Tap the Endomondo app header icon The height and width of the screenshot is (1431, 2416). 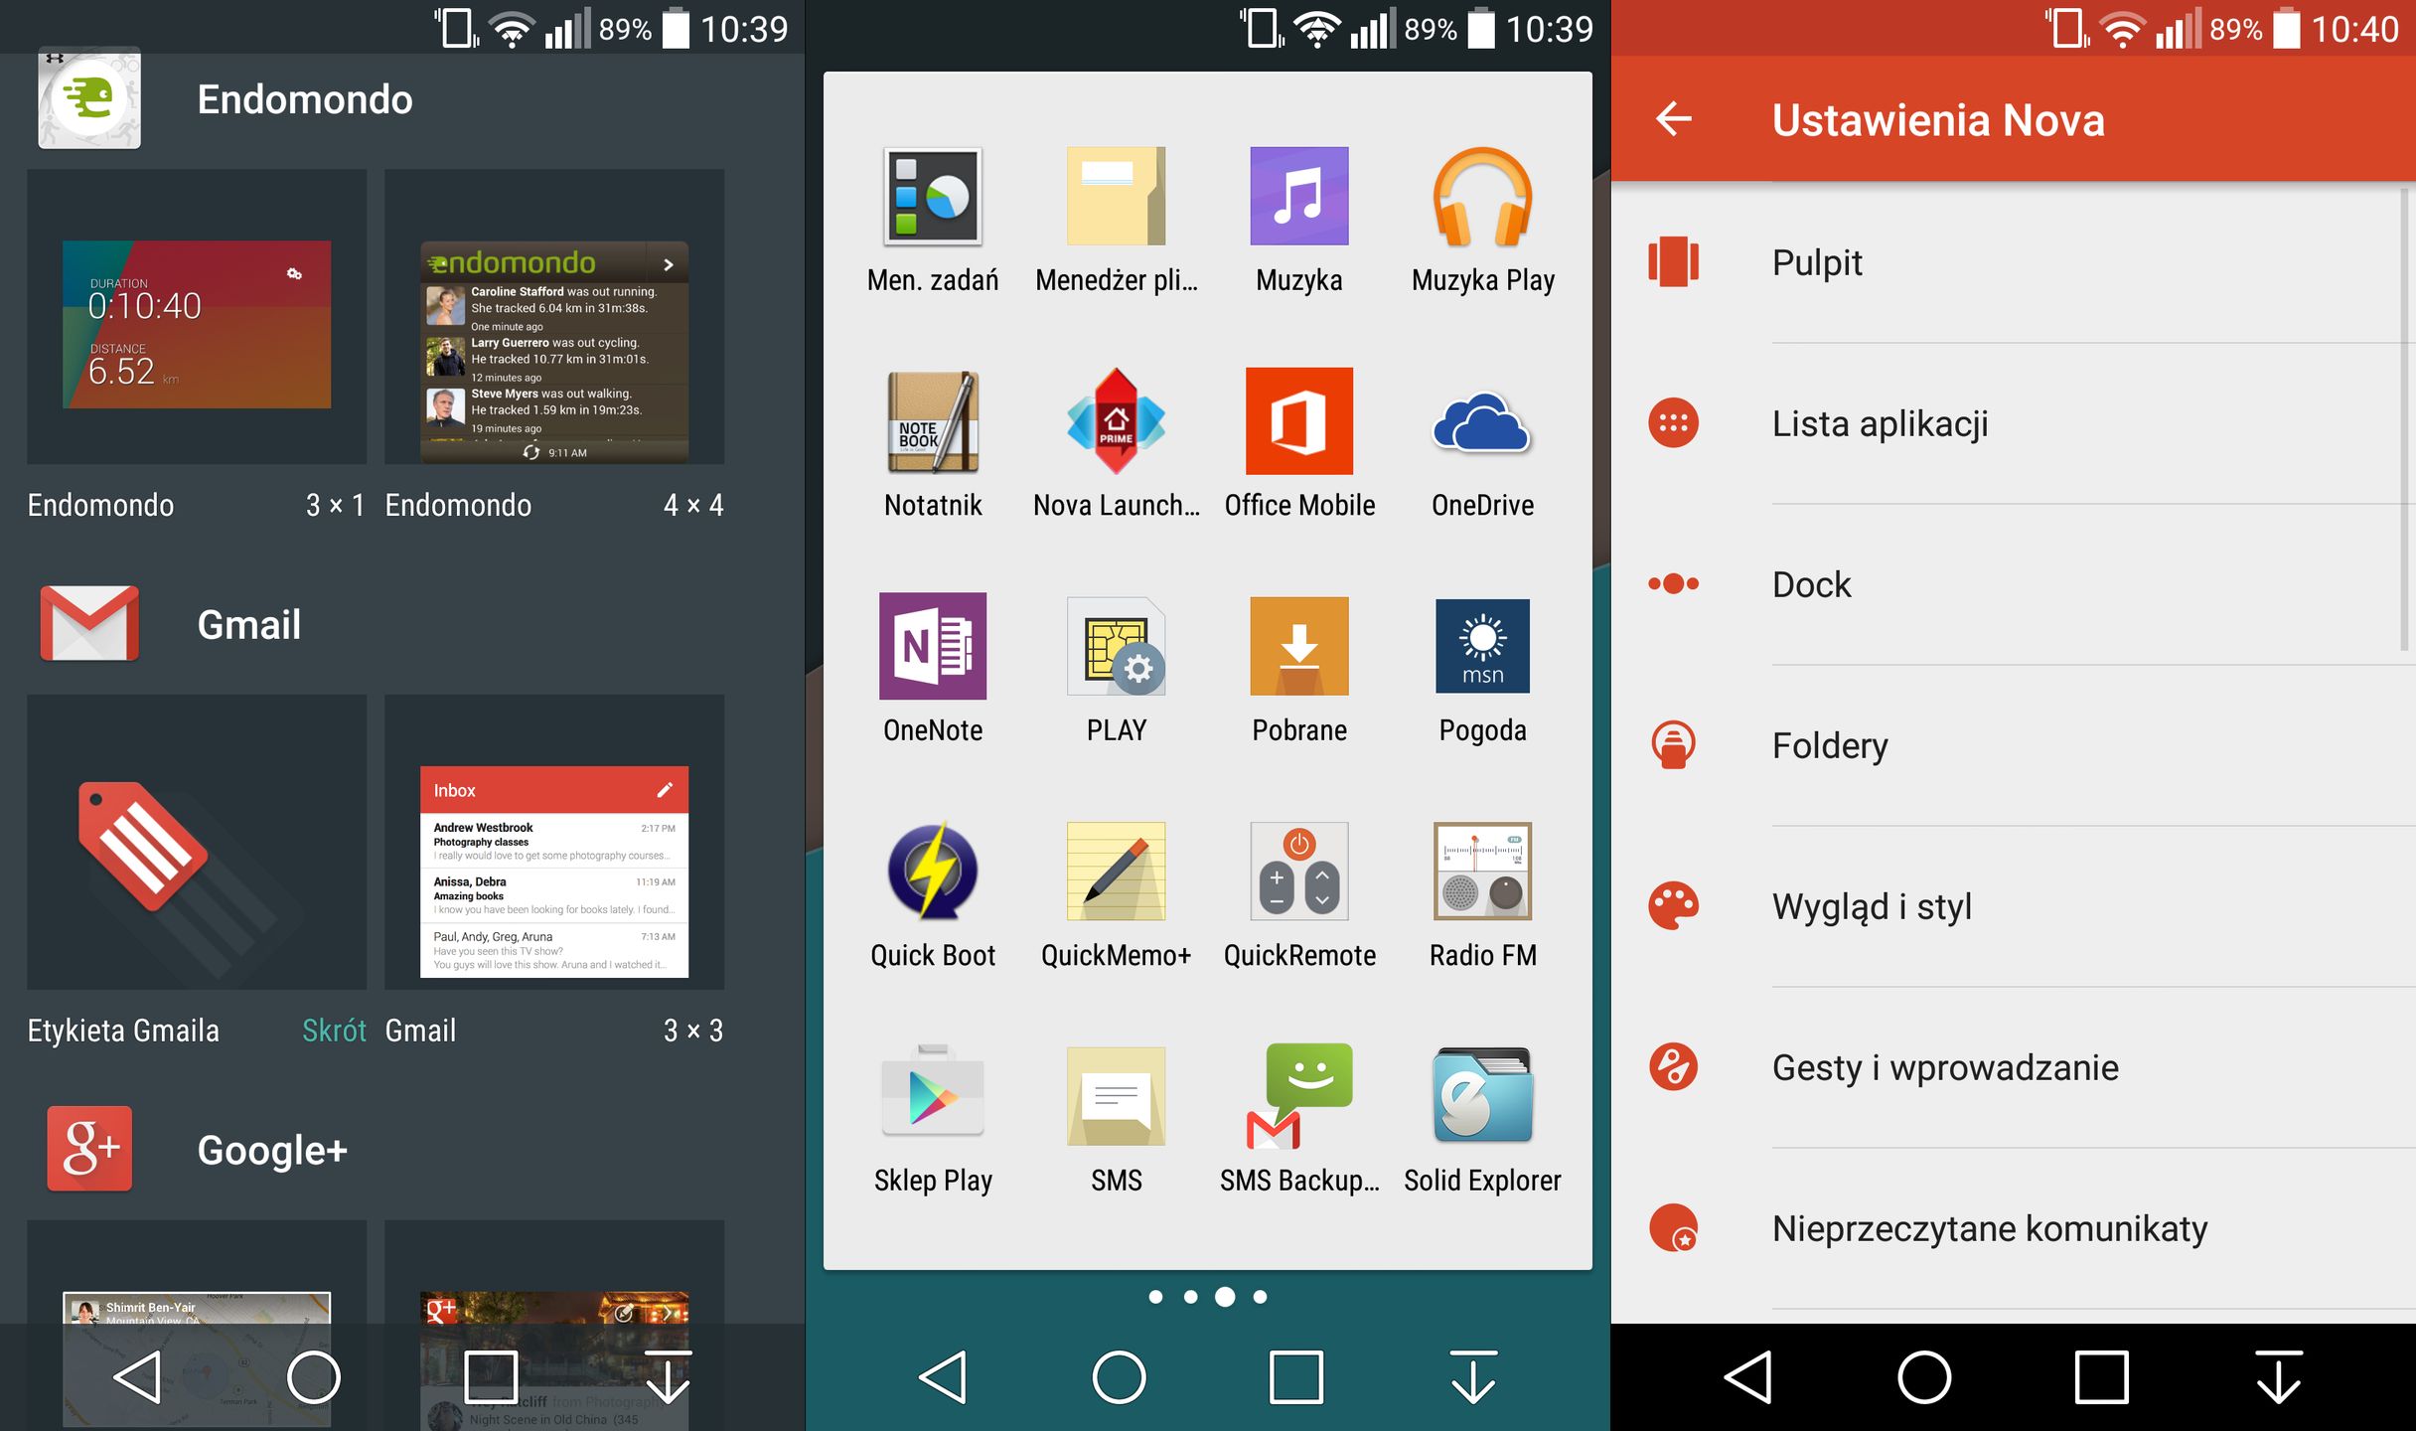89,98
